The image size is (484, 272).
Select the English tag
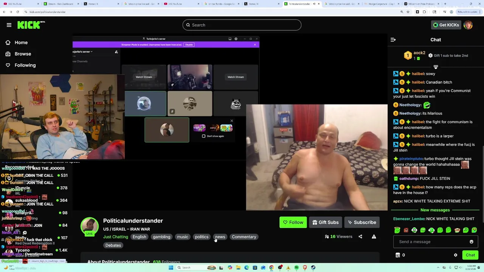tap(139, 237)
